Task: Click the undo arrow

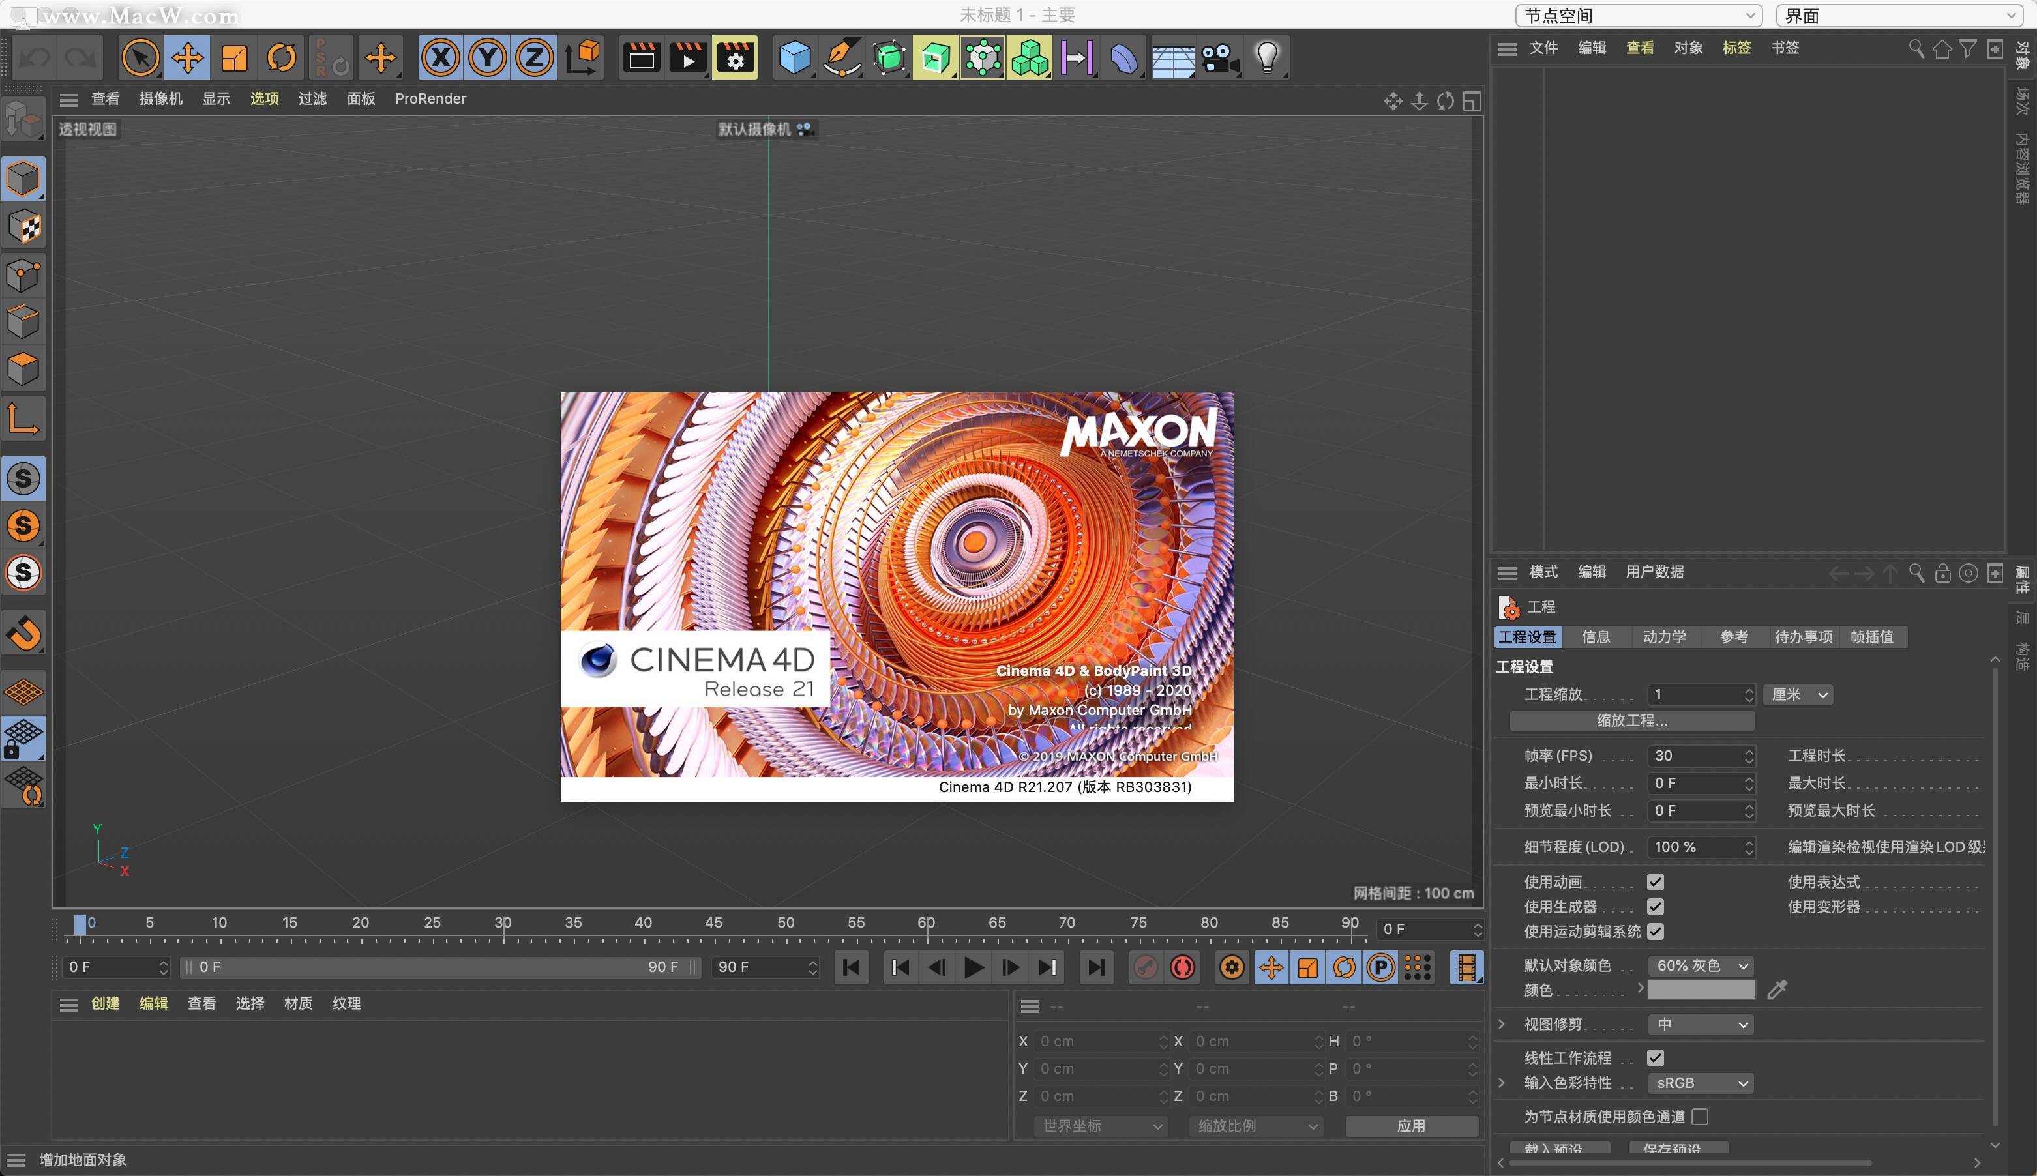Action: tap(36, 57)
